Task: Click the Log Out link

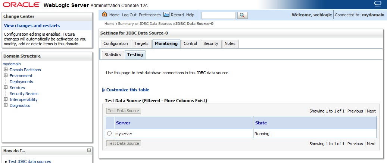Action: pyautogui.click(x=129, y=15)
